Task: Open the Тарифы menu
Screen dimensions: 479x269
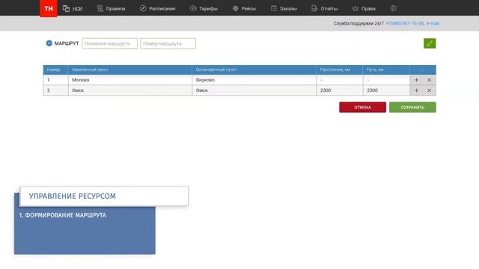Action: pos(204,8)
